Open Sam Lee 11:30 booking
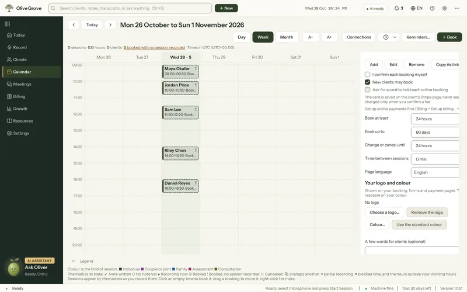 tap(180, 112)
